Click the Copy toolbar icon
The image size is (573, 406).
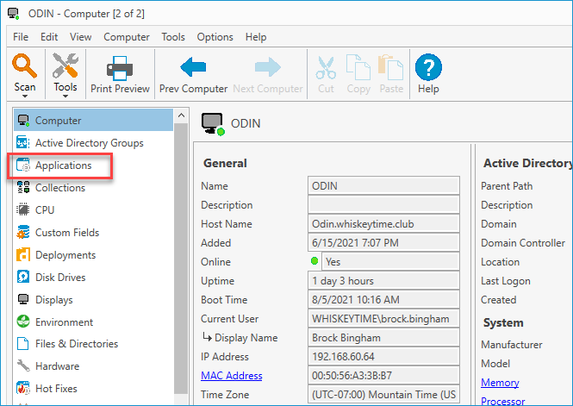tap(358, 67)
